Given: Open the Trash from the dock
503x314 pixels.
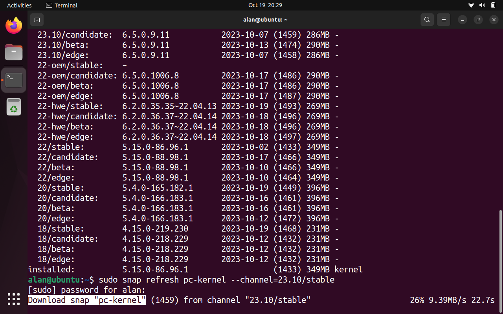Looking at the screenshot, I should (14, 107).
